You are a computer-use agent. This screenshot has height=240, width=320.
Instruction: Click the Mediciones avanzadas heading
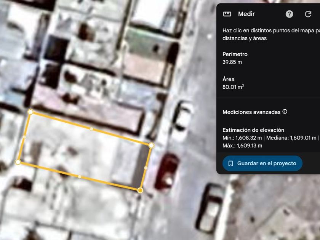click(x=251, y=112)
